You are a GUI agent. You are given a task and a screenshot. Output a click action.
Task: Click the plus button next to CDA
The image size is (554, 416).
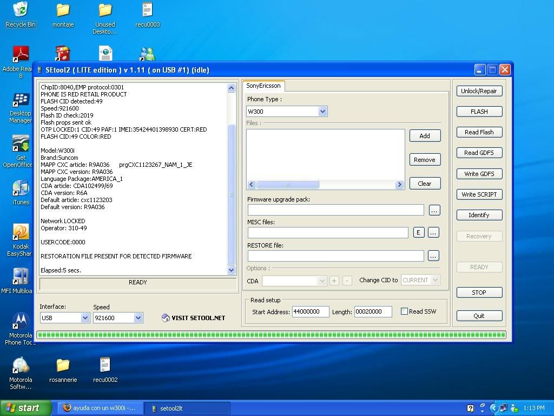point(334,281)
